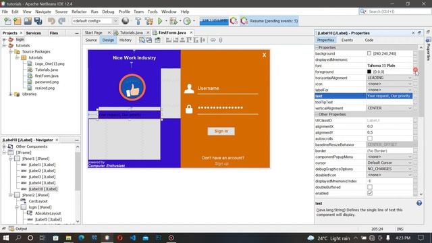Screen dimensions: 432x243
Task: Run the project with green play icon
Action: click(160, 21)
